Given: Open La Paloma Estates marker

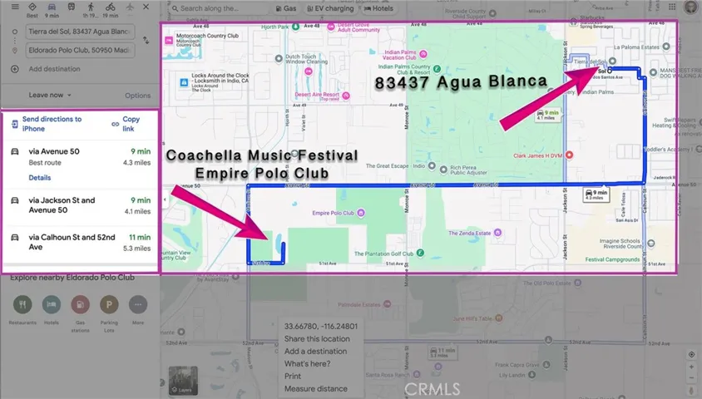Looking at the screenshot, I should pos(666,47).
